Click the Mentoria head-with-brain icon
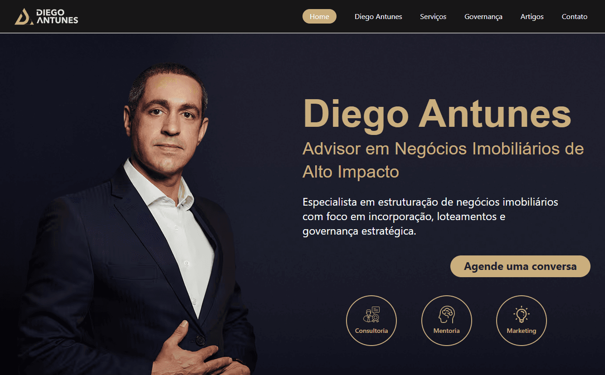The height and width of the screenshot is (375, 605). pyautogui.click(x=446, y=314)
